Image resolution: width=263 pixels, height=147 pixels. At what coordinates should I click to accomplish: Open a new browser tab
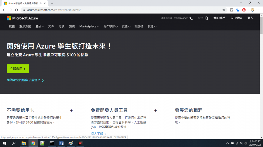pyautogui.click(x=52, y=3)
